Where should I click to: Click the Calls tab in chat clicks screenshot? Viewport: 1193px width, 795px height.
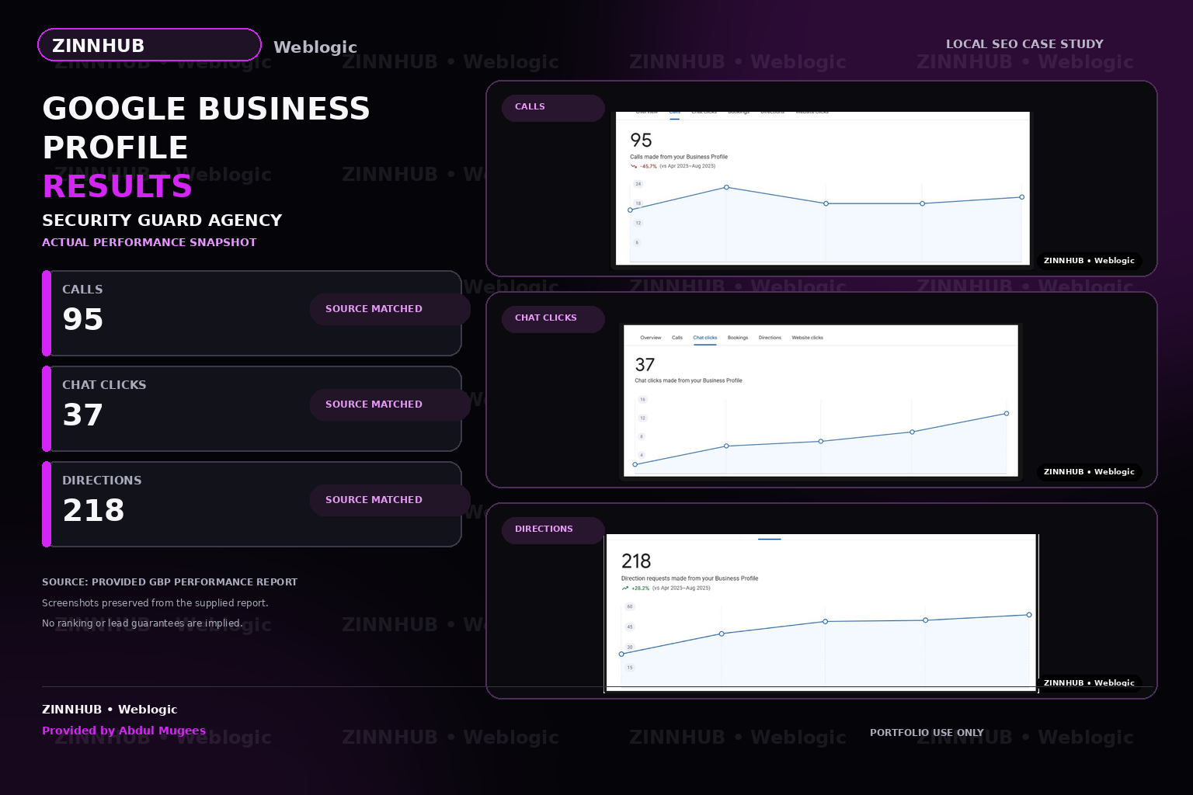click(x=677, y=338)
